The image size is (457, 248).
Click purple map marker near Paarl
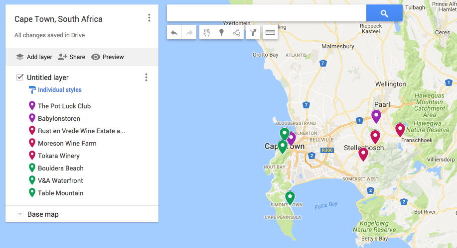click(376, 116)
